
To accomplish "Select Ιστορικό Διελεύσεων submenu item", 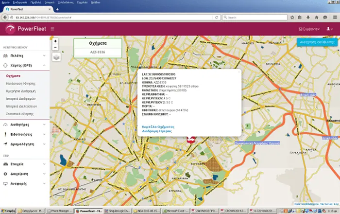I will tap(21, 107).
